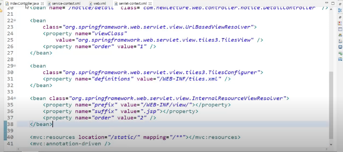Click the ".jsp" suffix value

(x=150, y=112)
